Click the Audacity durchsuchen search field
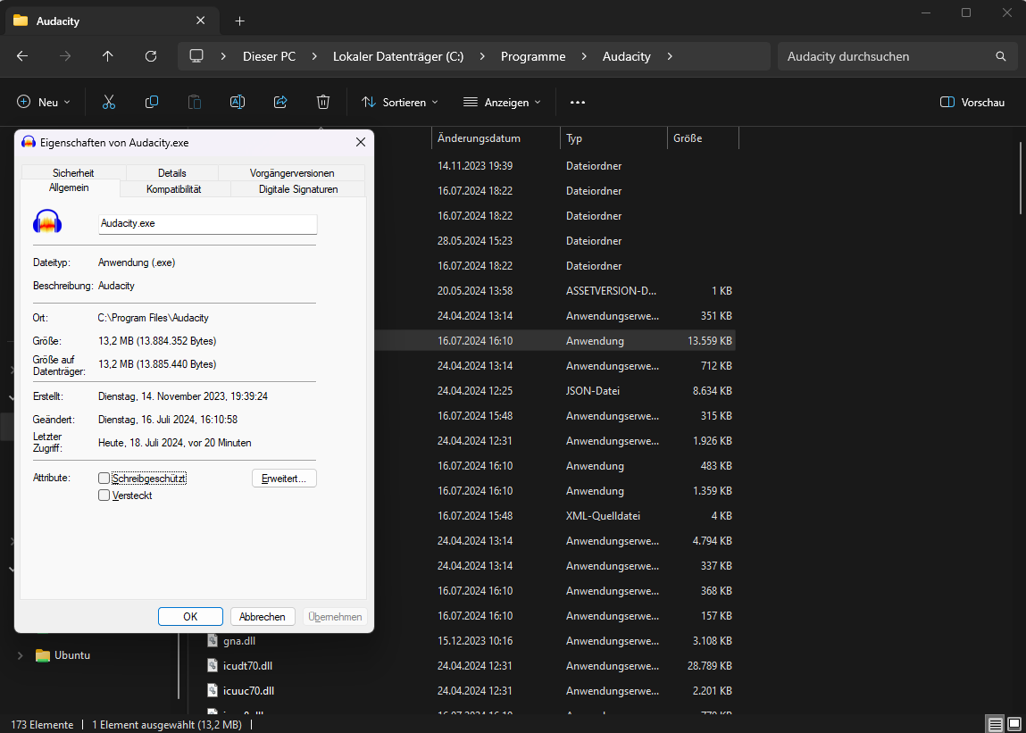Screen dimensions: 1026x733 884,56
